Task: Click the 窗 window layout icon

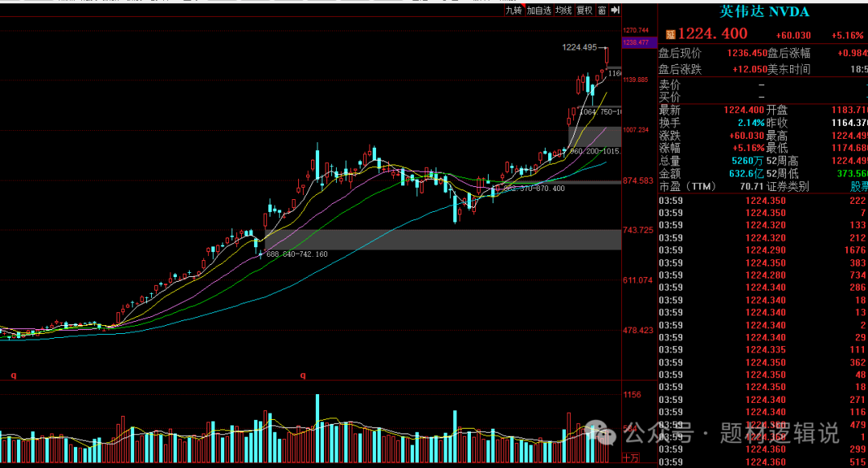Action: click(x=602, y=10)
